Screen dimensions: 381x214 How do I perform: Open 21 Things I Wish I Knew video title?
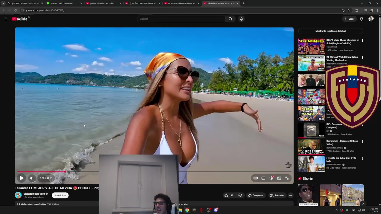[342, 59]
